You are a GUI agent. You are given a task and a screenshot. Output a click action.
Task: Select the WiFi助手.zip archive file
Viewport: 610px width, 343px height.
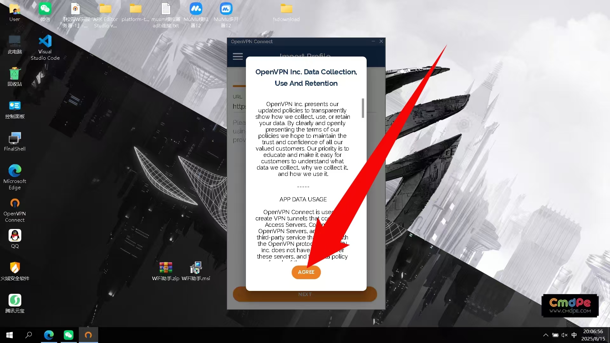166,272
